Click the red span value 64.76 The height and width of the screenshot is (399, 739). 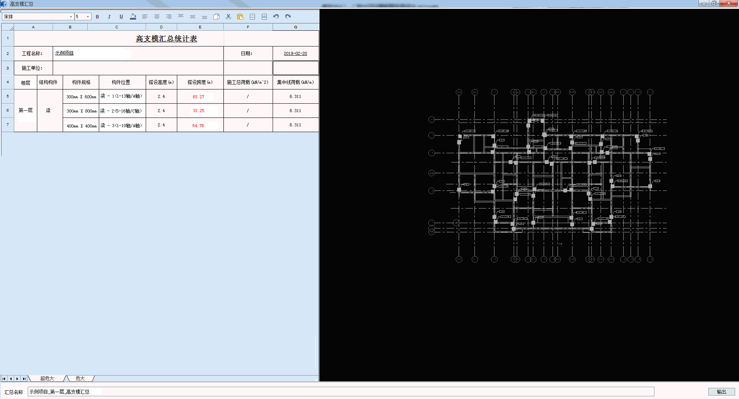click(x=198, y=126)
